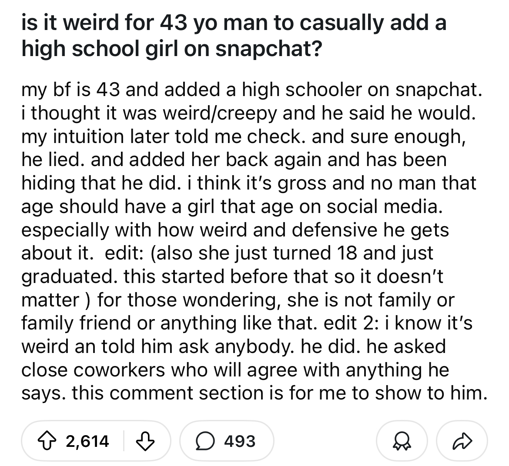
Task: Click the phrase 'social media' in body
Action: pyautogui.click(x=385, y=206)
